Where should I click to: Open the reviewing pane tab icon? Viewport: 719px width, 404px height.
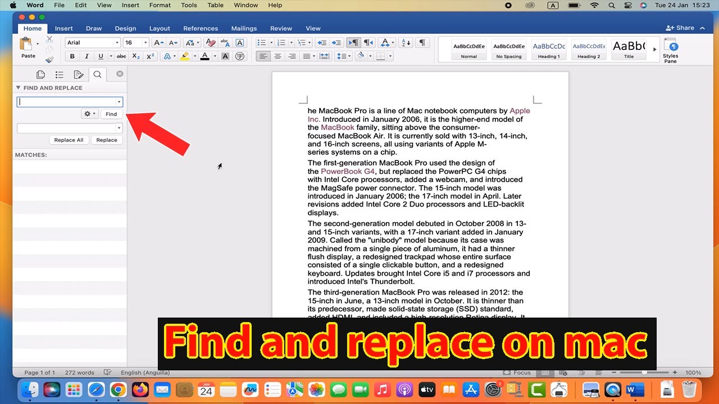[79, 75]
